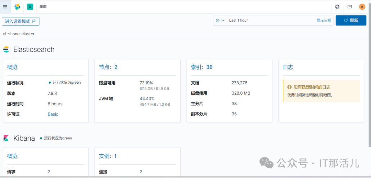
Task: Click the 运行状况 label
Action: (15, 83)
